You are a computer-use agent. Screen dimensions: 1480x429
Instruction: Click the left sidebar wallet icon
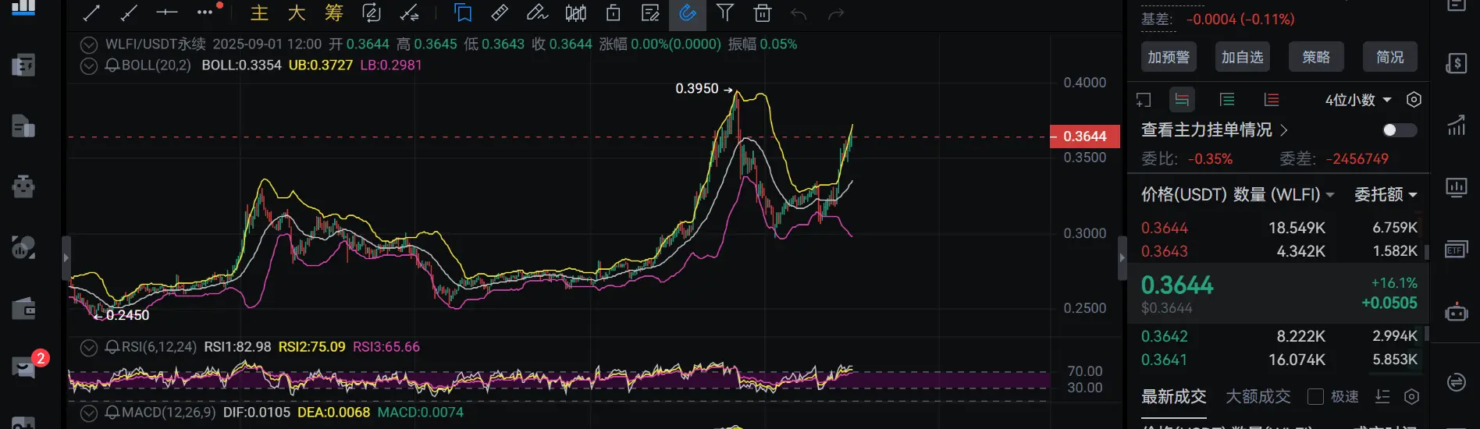(x=23, y=310)
